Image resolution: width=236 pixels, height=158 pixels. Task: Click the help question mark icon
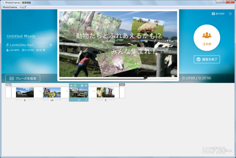pyautogui.click(x=230, y=14)
